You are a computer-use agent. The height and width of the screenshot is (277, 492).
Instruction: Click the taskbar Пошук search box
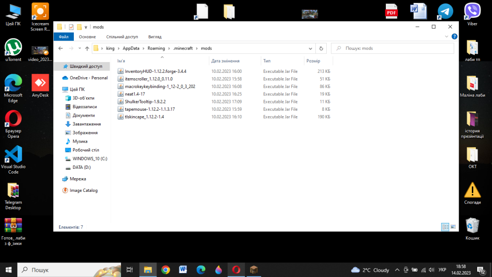[x=69, y=270]
